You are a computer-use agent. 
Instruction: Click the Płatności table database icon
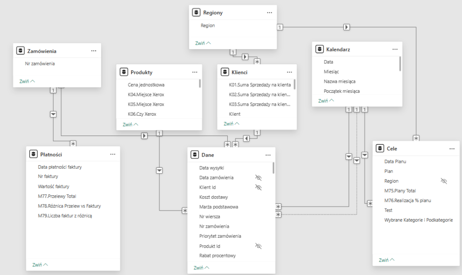coord(33,154)
